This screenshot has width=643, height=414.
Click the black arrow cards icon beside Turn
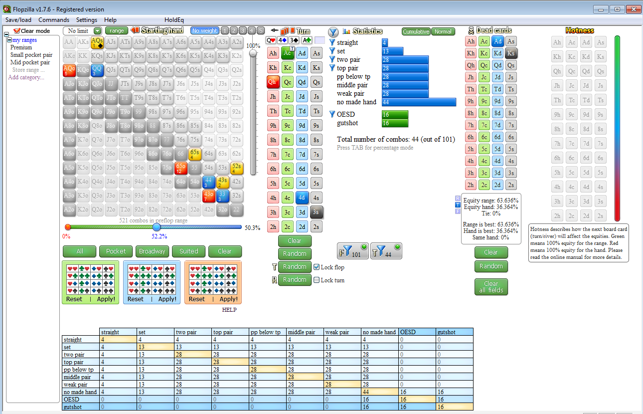283,30
